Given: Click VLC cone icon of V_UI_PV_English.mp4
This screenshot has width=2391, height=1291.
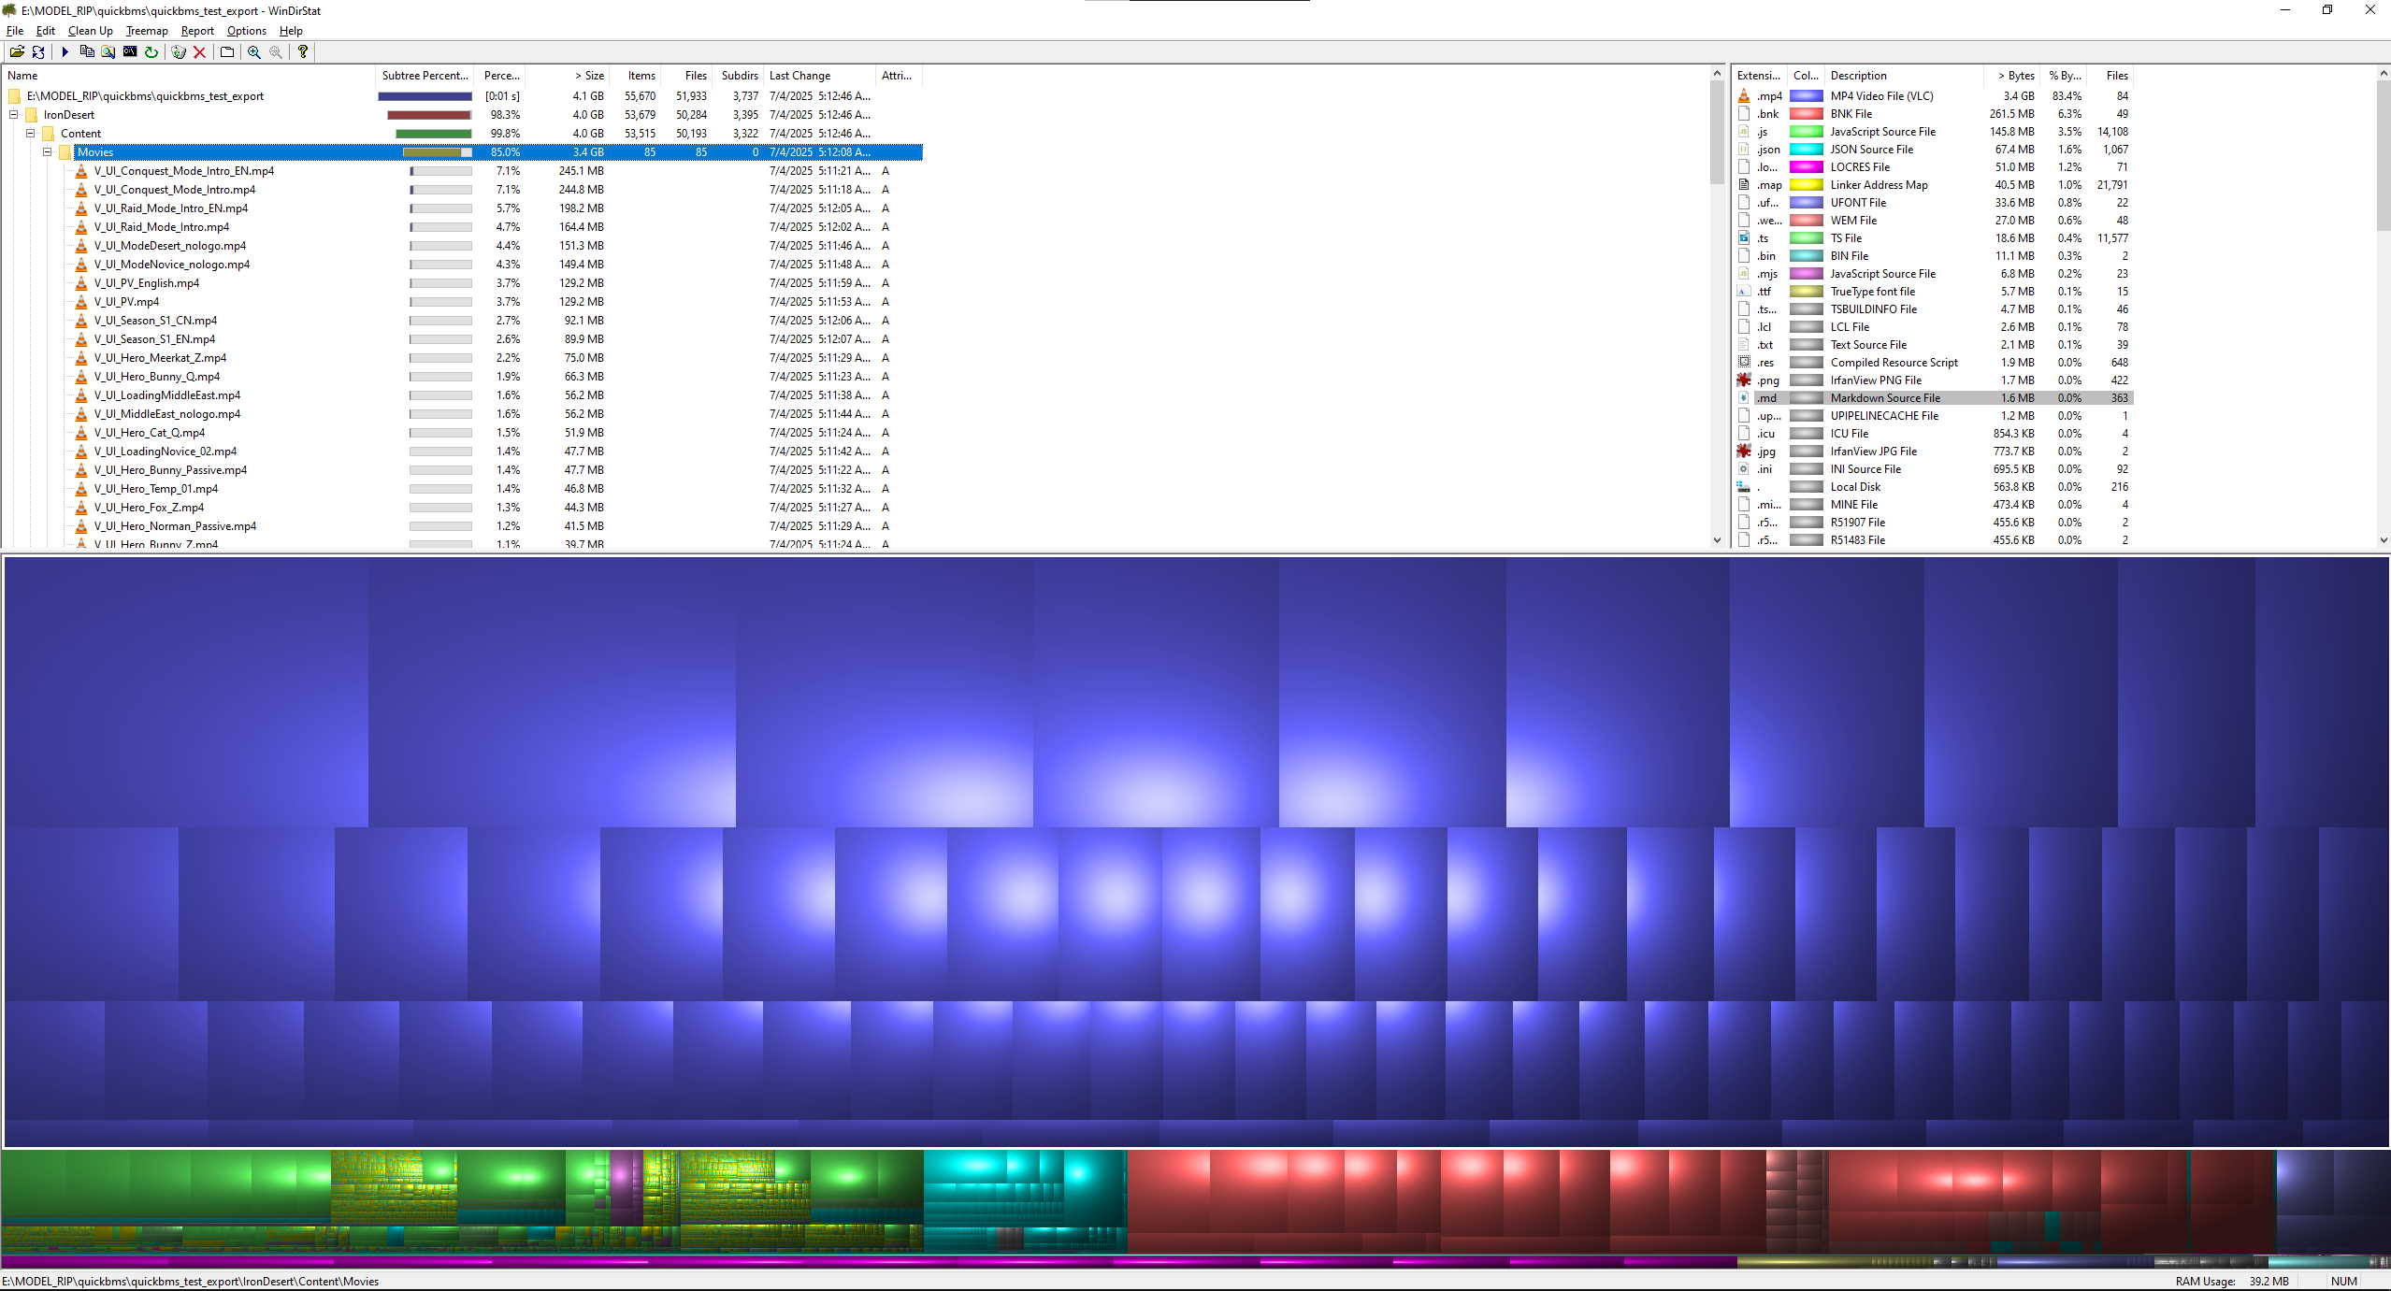Looking at the screenshot, I should 81,283.
